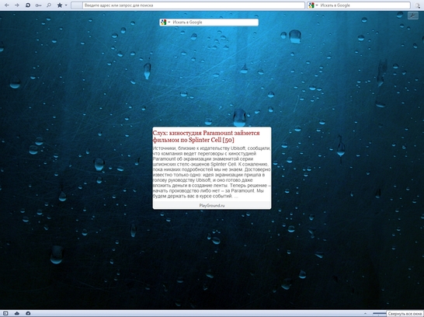The width and height of the screenshot is (424, 317).
Task: Click the site badge left of address field
Action: [x=77, y=5]
